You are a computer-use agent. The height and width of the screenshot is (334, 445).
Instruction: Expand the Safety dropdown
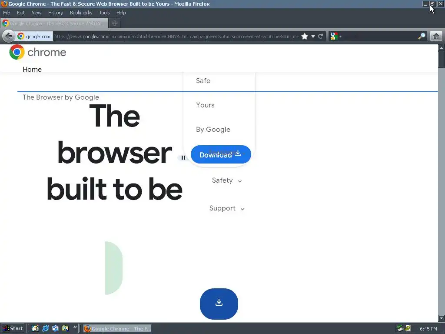pyautogui.click(x=227, y=180)
